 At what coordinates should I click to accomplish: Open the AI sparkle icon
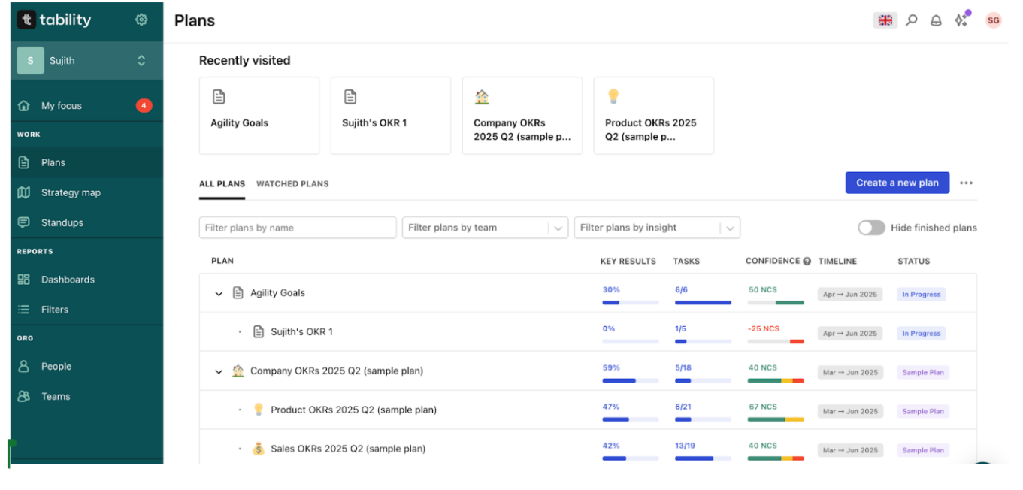tap(961, 20)
